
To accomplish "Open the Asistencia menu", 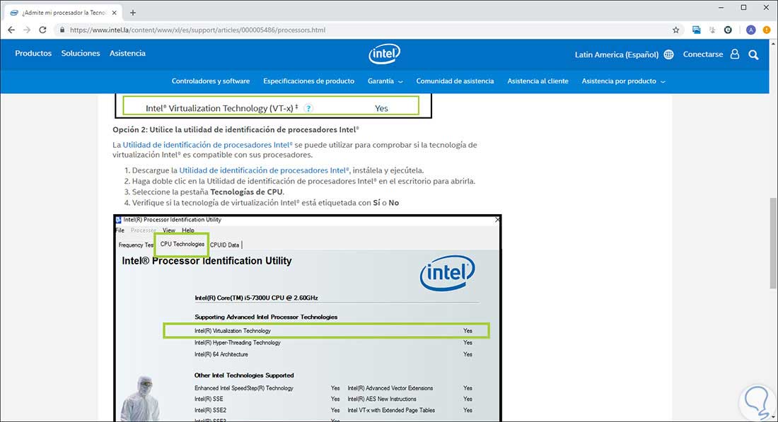I will [127, 53].
